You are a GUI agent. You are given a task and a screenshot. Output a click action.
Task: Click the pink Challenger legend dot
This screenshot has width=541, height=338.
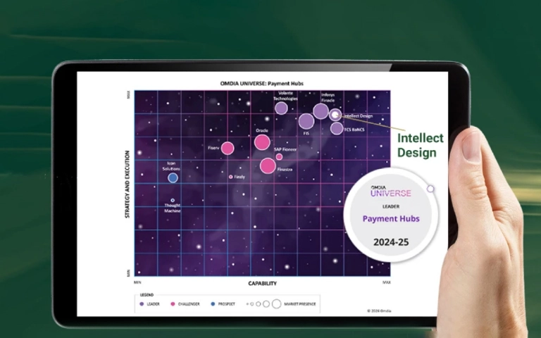pyautogui.click(x=173, y=304)
